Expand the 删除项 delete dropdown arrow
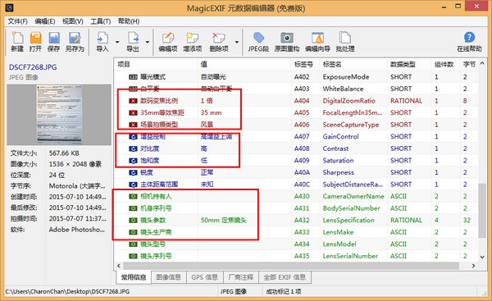492x301 pixels. (237, 42)
